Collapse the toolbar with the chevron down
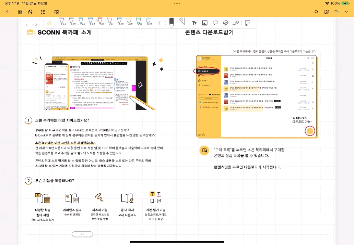This screenshot has width=354, height=245. [x=346, y=12]
